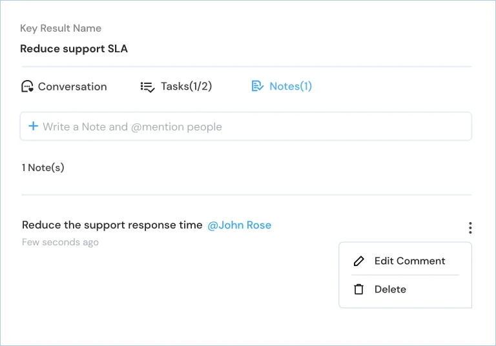Image resolution: width=496 pixels, height=346 pixels.
Task: Click the Tasks checklist icon
Action: tap(147, 86)
